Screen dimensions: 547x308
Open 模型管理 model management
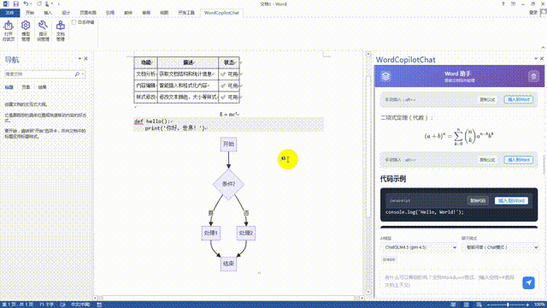pyautogui.click(x=26, y=31)
